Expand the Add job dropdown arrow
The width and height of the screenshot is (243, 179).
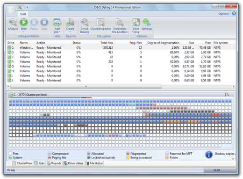click(x=60, y=32)
